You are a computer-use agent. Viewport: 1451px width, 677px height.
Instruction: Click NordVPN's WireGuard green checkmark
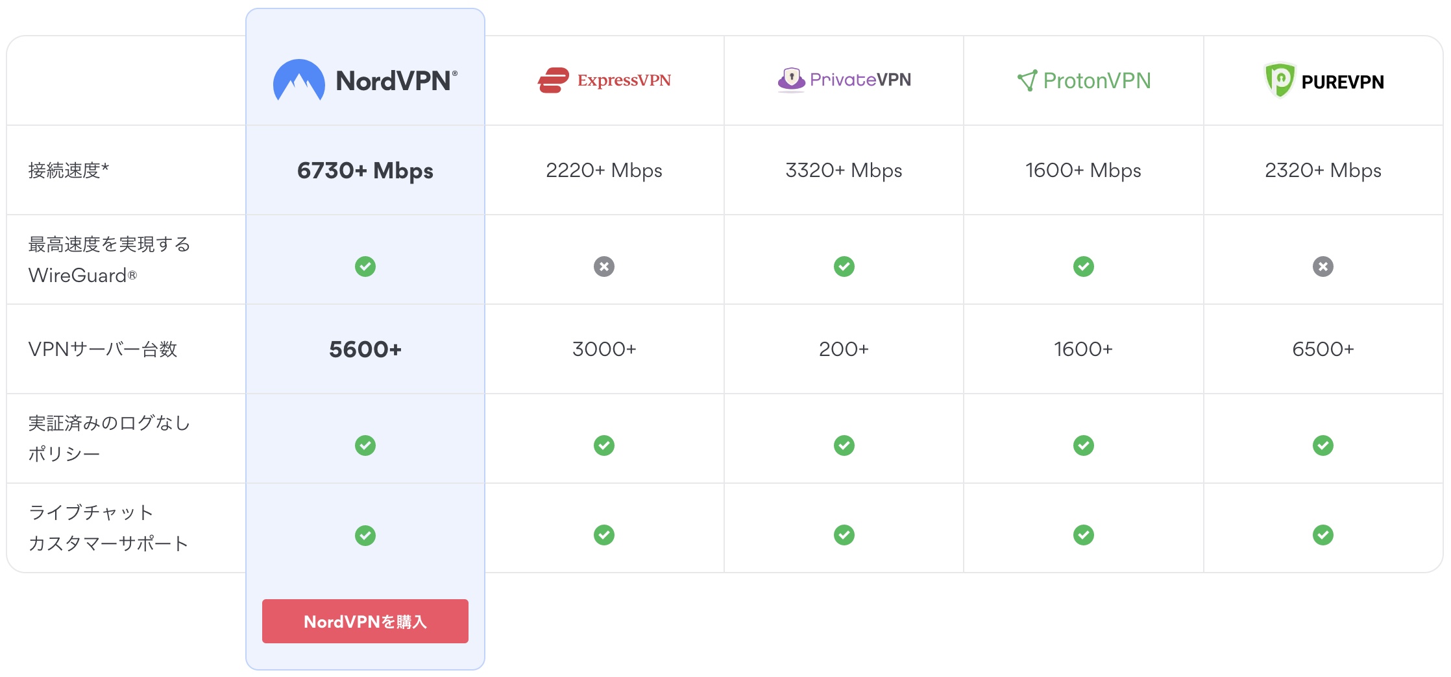365,267
